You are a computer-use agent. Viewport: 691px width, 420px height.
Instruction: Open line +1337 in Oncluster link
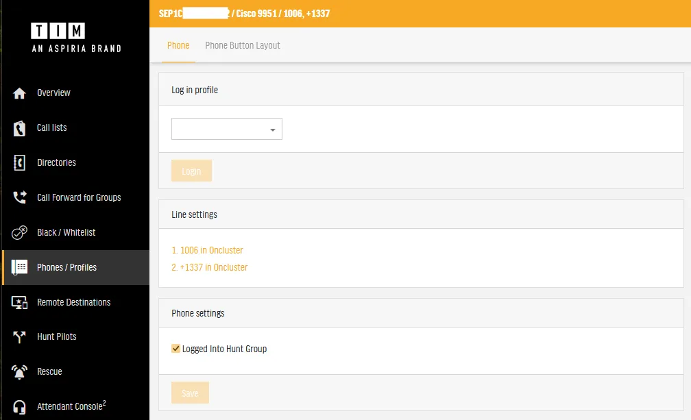pyautogui.click(x=209, y=267)
